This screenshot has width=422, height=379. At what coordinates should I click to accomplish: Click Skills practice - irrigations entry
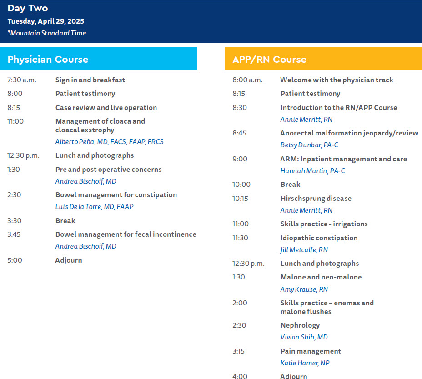[324, 224]
